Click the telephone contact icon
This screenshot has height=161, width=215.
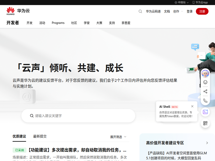point(205,101)
